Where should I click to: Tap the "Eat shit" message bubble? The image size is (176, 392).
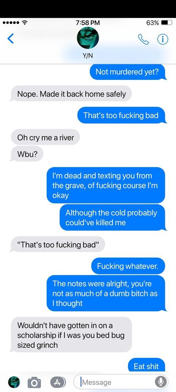(147, 366)
